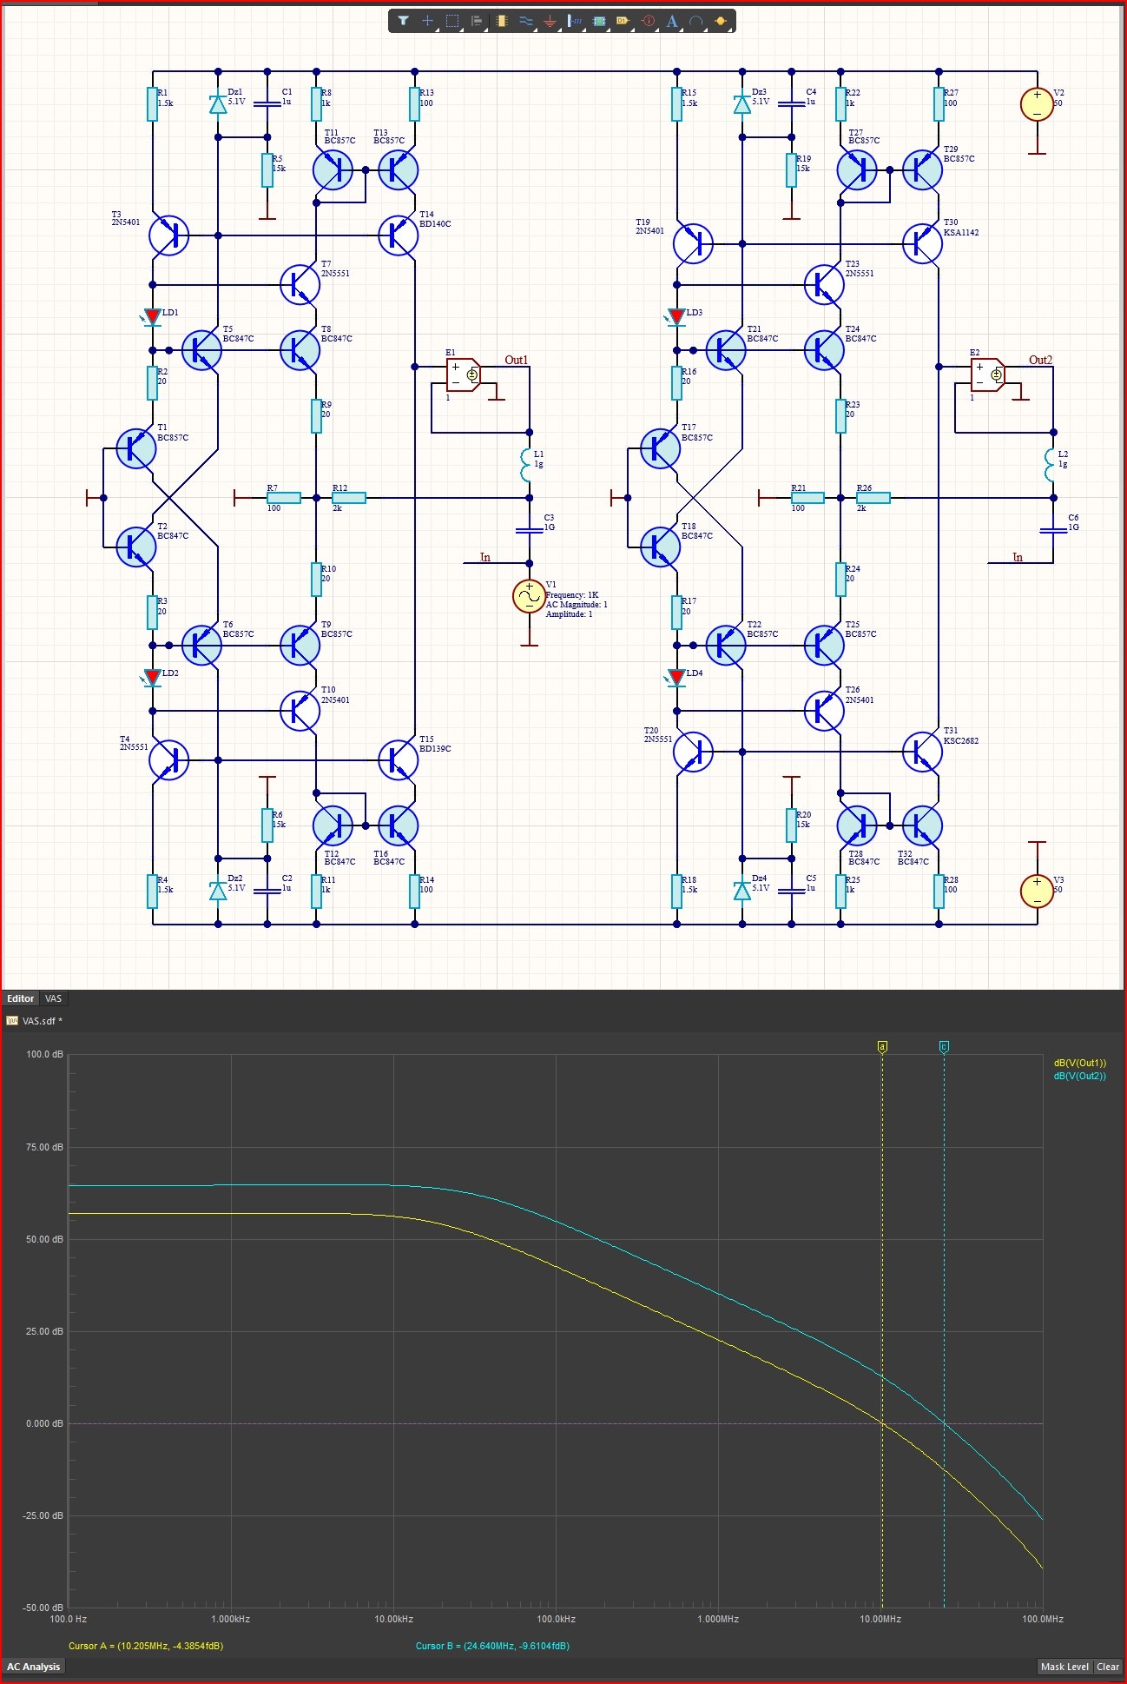
Task: Select AC source V1 symbol
Action: pyautogui.click(x=529, y=596)
